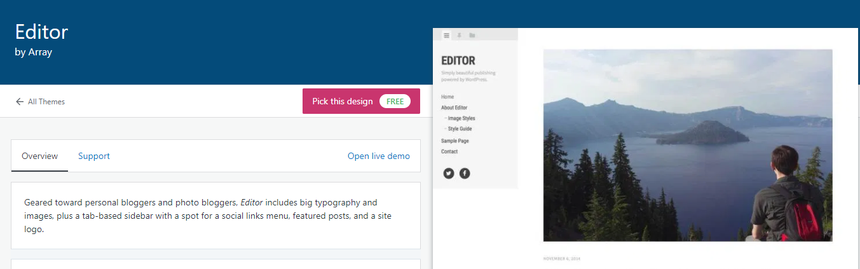The image size is (860, 269).
Task: Switch to the Support tab
Action: pos(94,156)
